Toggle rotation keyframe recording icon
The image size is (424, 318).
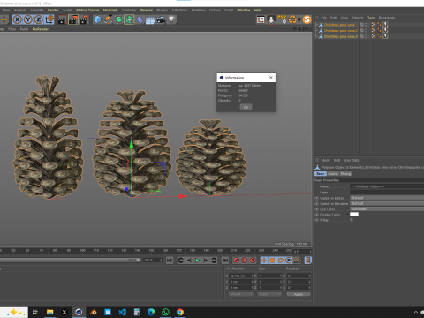click(281, 261)
